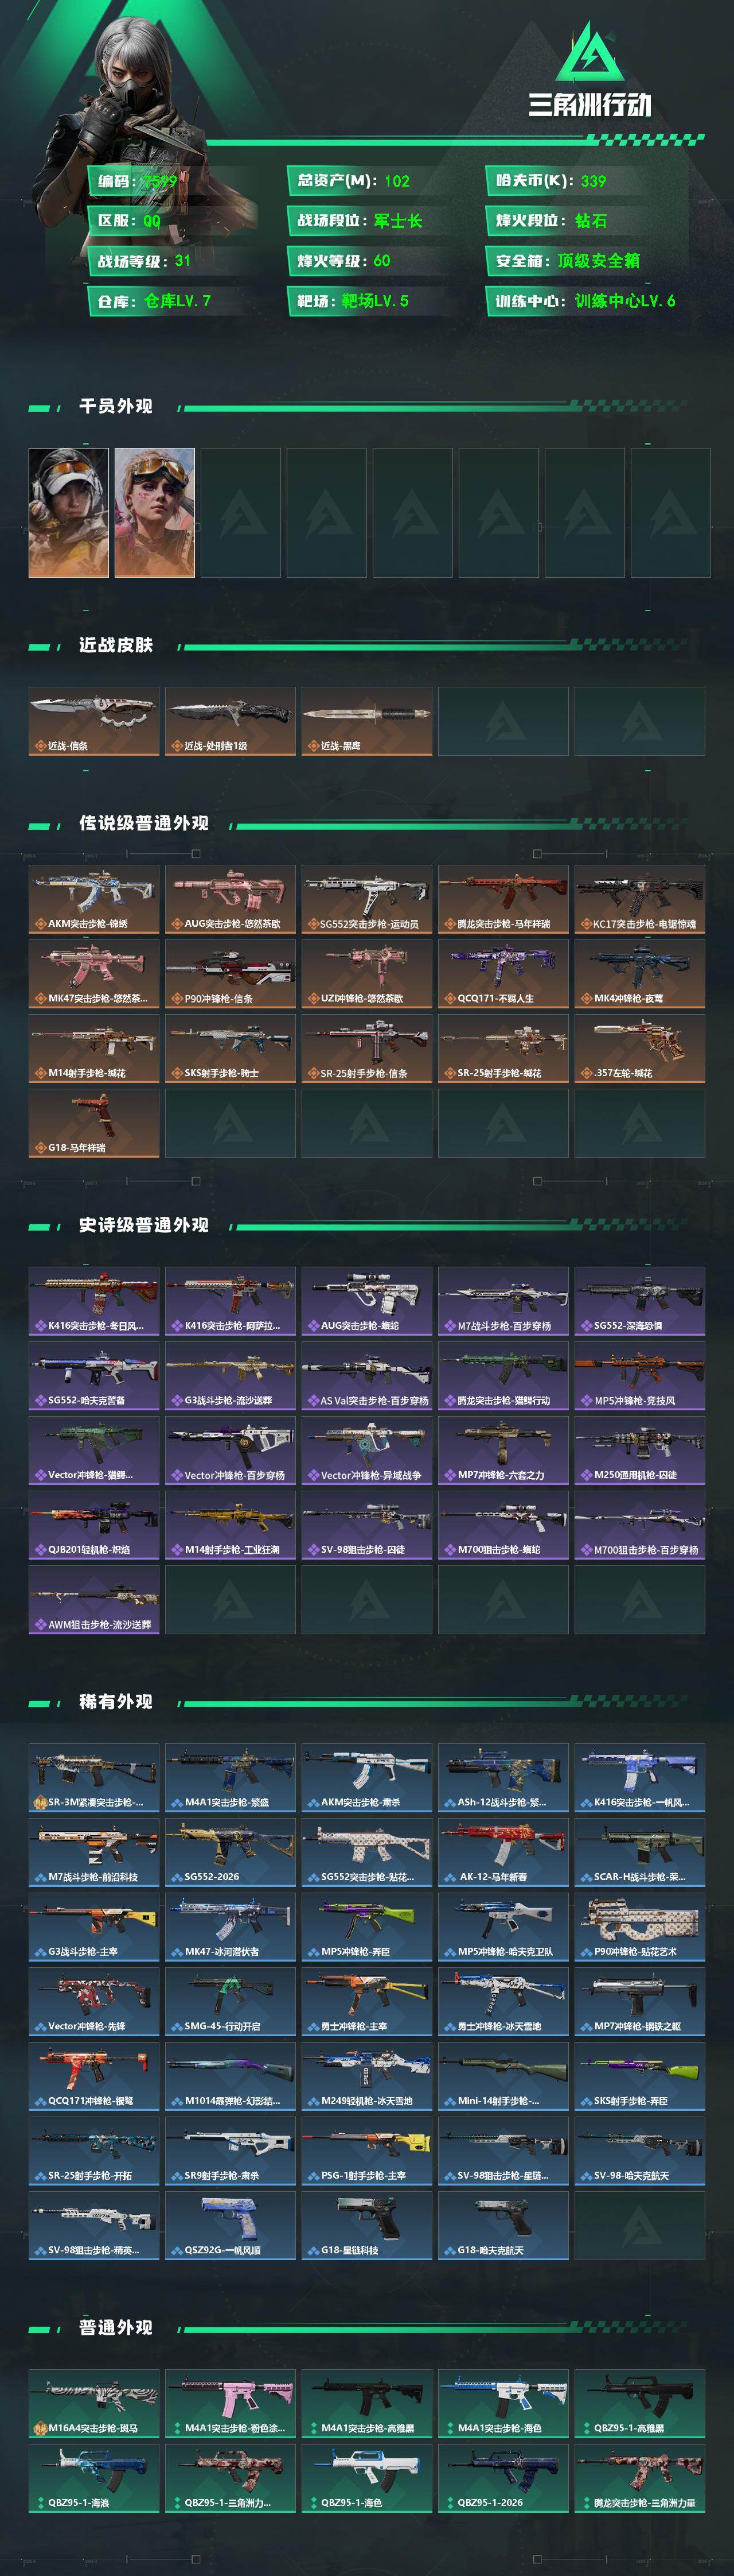Choose the 近战-黑鹰 melee skin
Screen dimensions: 734x2576
click(x=366, y=721)
